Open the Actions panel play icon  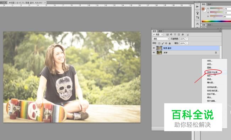[197, 7]
